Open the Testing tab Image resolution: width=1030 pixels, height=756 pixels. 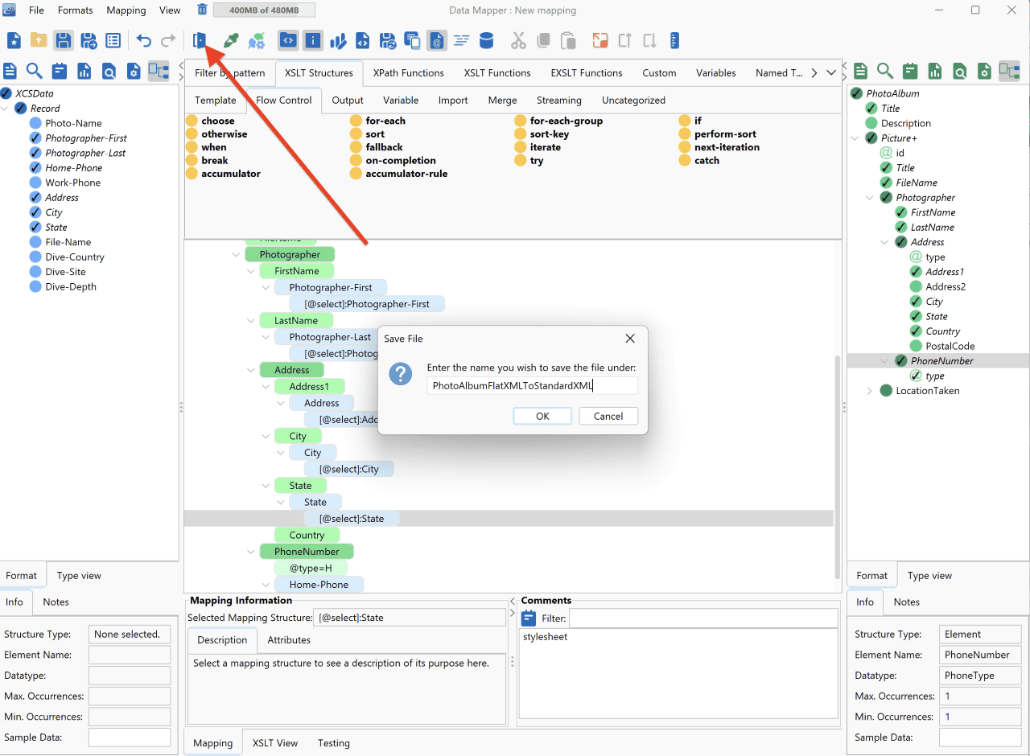pos(333,743)
